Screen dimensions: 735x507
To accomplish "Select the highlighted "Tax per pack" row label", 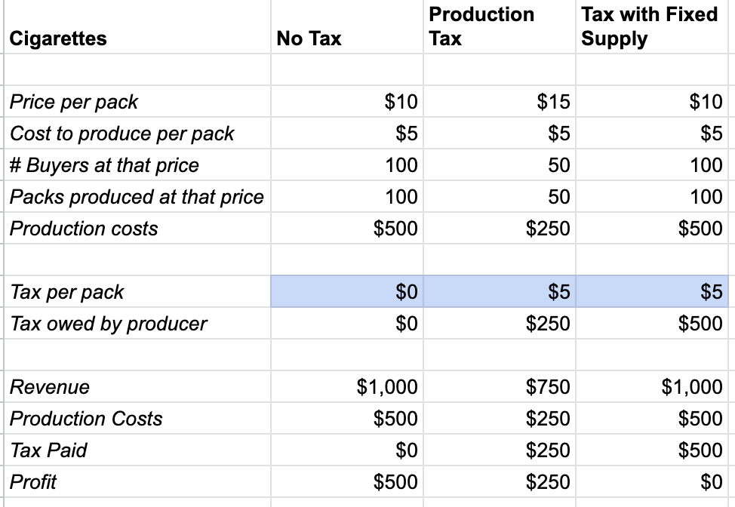I will pyautogui.click(x=137, y=291).
